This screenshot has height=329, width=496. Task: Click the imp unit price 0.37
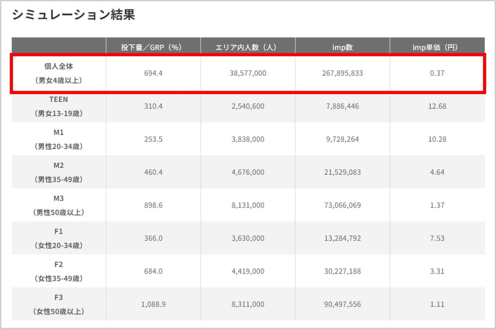pos(437,73)
